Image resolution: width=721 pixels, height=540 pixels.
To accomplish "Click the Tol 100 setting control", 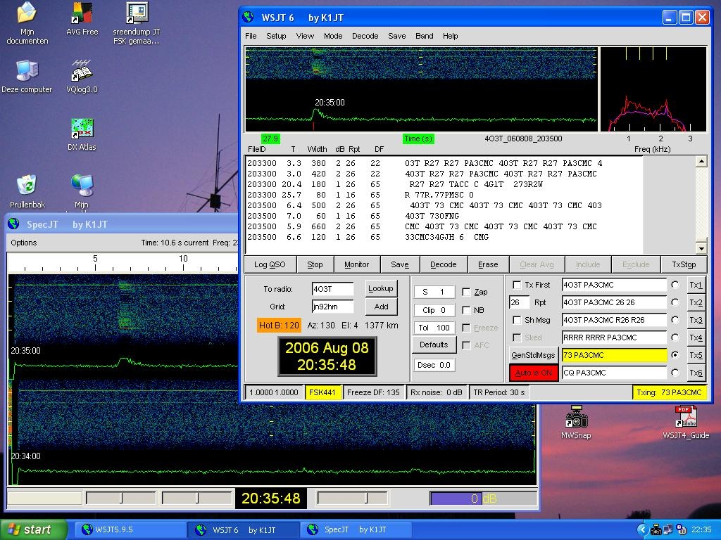I will point(434,328).
